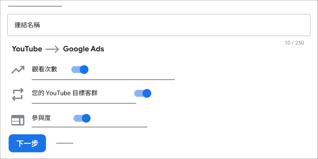
Task: Click the repeat arrows icon beside YouTube 目標客群
Action: pyautogui.click(x=18, y=94)
